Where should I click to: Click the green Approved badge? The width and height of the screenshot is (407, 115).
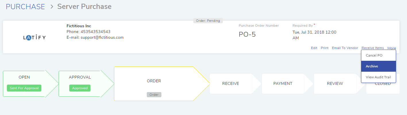tap(80, 88)
